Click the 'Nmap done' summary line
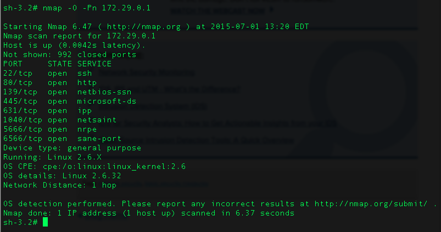441x232 pixels. (x=149, y=213)
